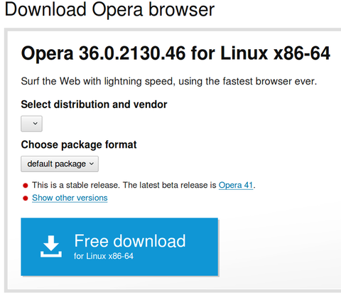The image size is (341, 293).
Task: Click the 'Surf the Web with lightning speed' tagline
Action: coord(168,81)
